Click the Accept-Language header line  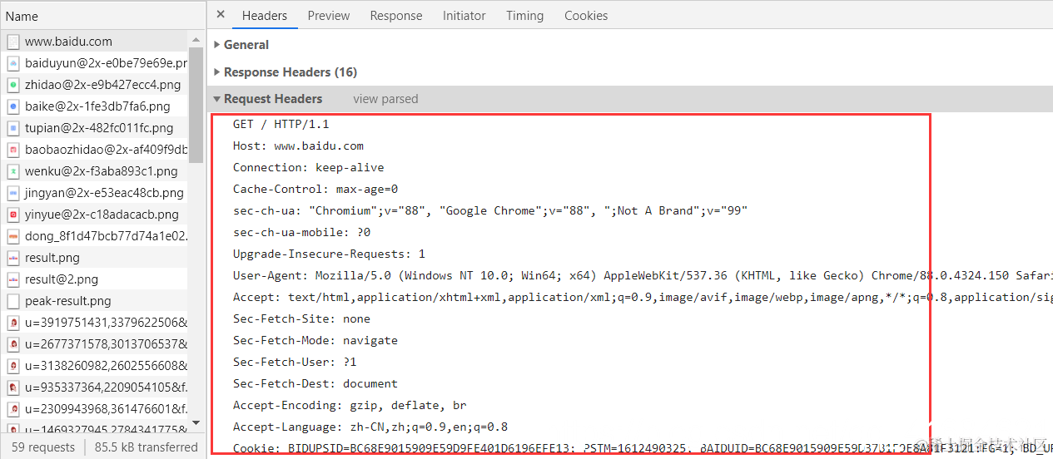pos(370,427)
